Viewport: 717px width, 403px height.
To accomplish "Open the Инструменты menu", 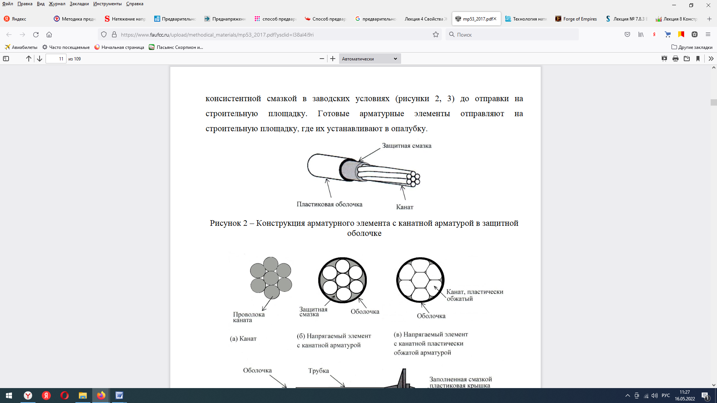I will click(108, 4).
